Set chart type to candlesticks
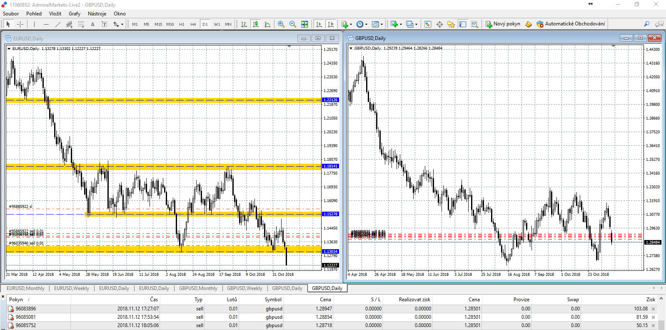The height and width of the screenshot is (330, 666). point(256,24)
